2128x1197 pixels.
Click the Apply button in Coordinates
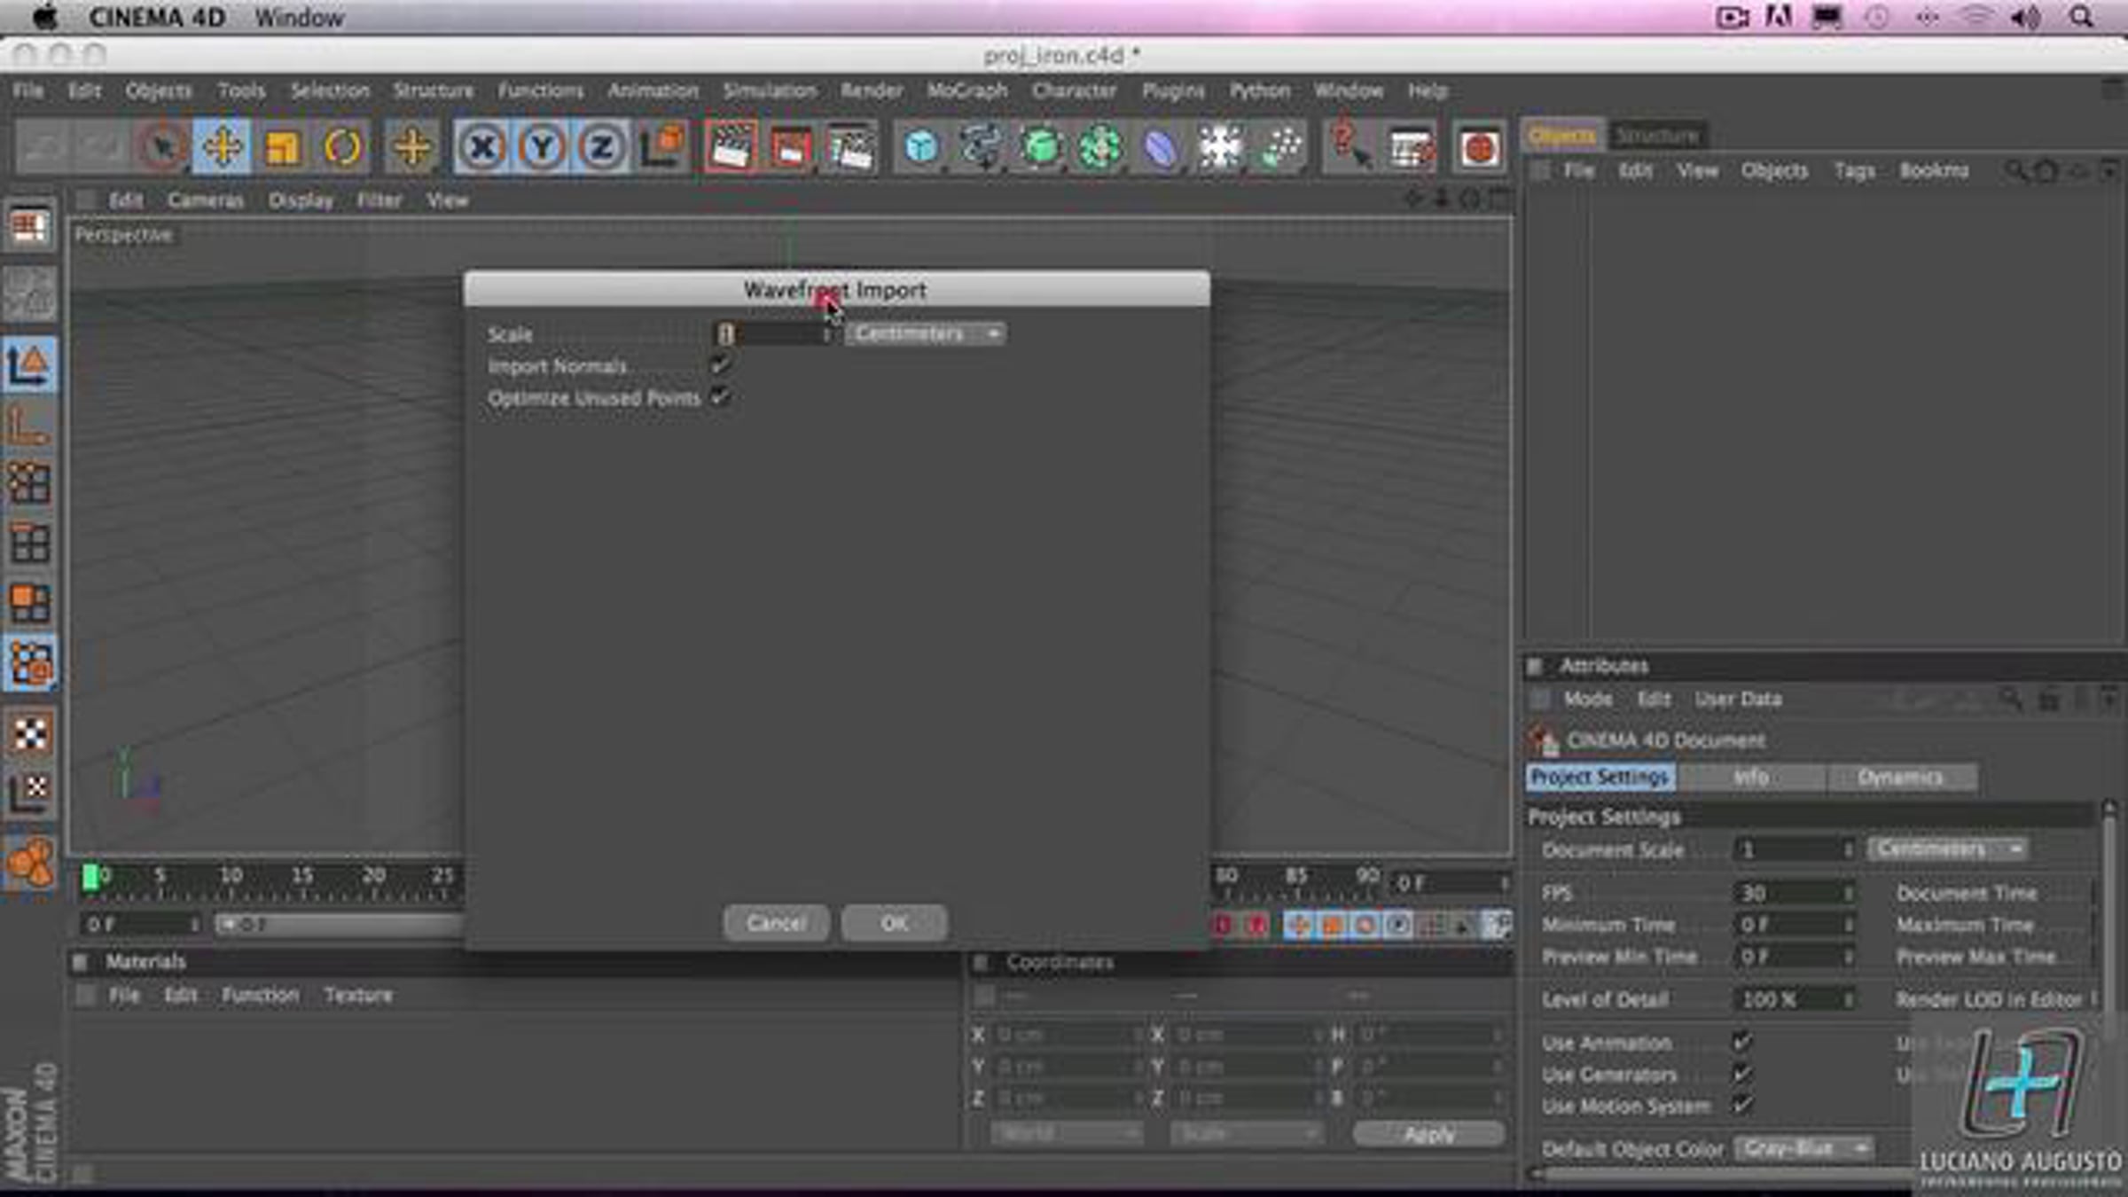[x=1428, y=1133]
